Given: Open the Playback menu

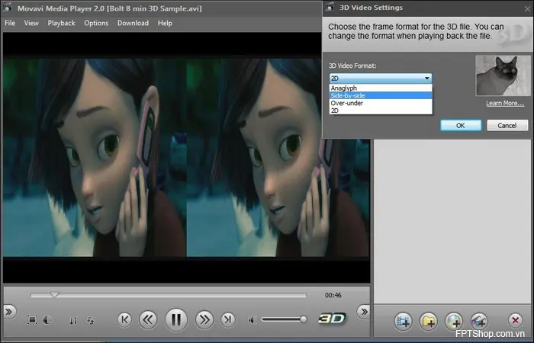Looking at the screenshot, I should click(61, 23).
